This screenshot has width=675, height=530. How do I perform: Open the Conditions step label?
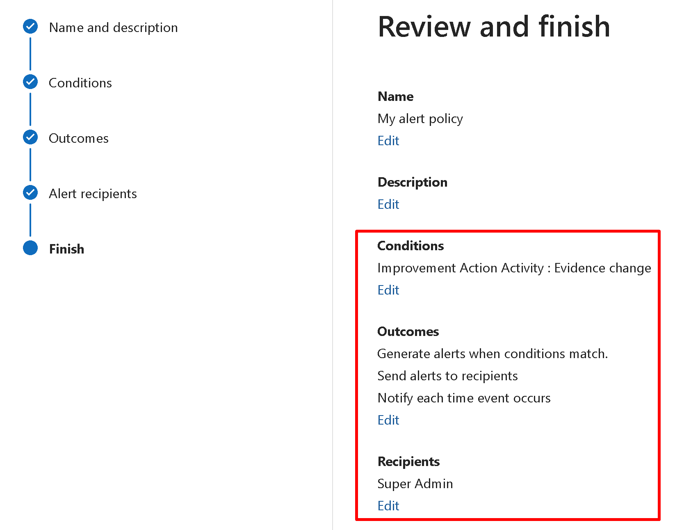(80, 83)
